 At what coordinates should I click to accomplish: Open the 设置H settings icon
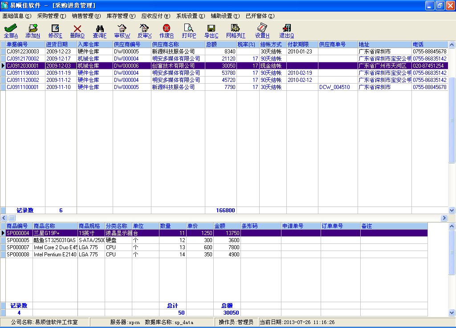(262, 28)
